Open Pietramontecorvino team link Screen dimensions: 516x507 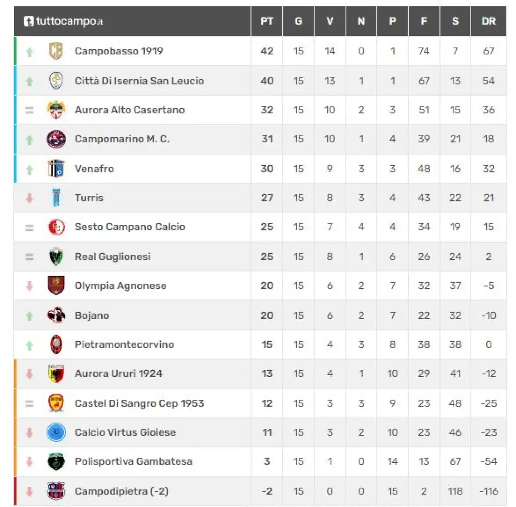pyautogui.click(x=125, y=345)
